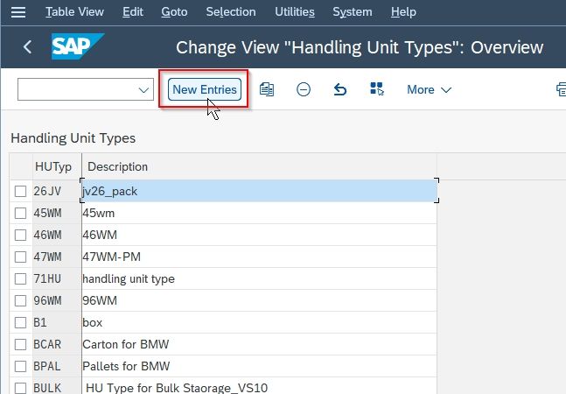Open the Edit menu
The height and width of the screenshot is (394, 566).
point(133,12)
